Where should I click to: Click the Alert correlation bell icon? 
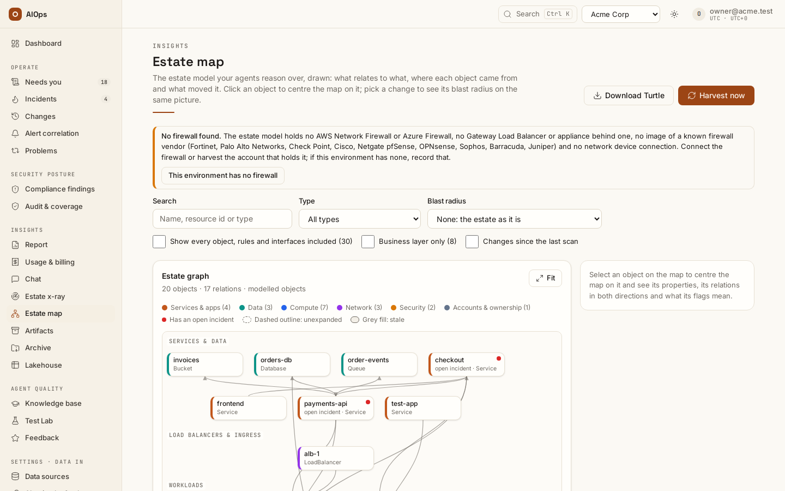pos(15,134)
